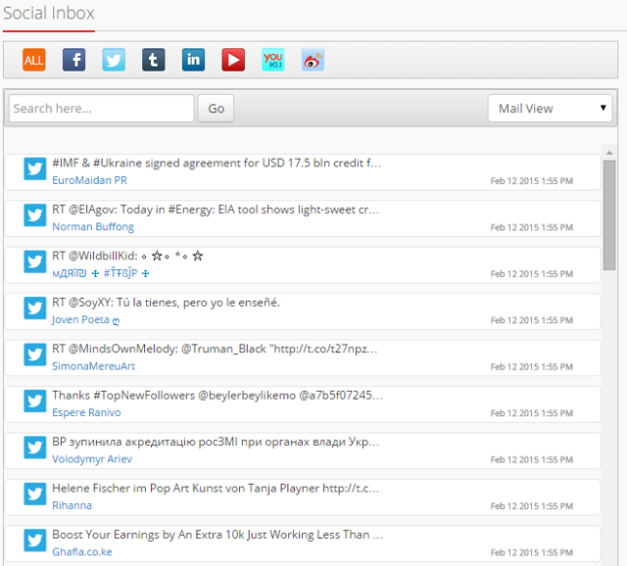The height and width of the screenshot is (566, 627).
Task: Open Joven Poeta sender link
Action: coord(85,320)
